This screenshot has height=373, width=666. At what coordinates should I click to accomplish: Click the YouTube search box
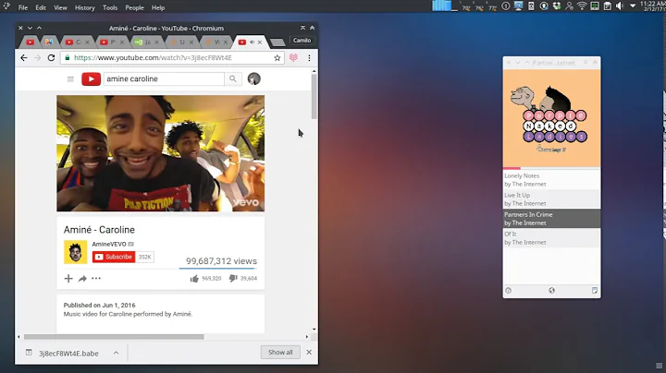pos(164,78)
